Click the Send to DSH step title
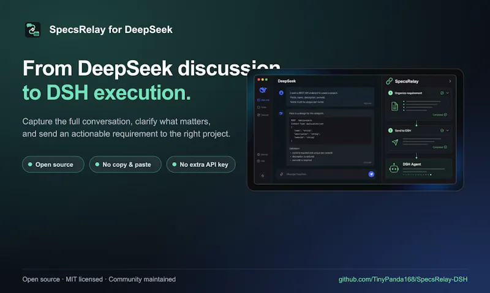 point(403,130)
